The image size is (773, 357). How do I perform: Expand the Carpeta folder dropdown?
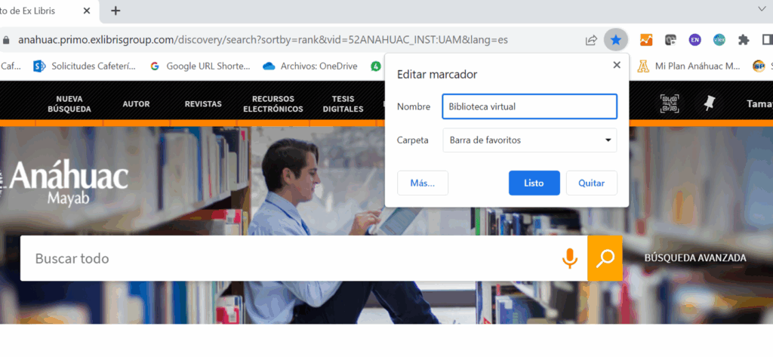pyautogui.click(x=529, y=140)
